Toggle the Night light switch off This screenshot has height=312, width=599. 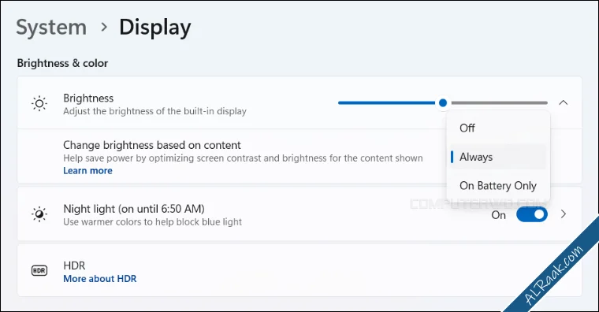[x=532, y=214]
